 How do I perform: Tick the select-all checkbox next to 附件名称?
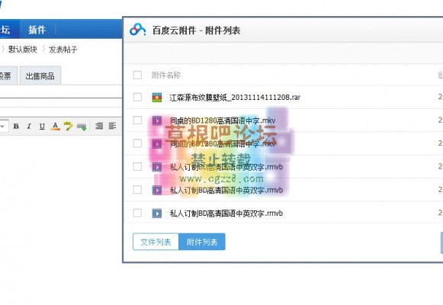pyautogui.click(x=137, y=75)
